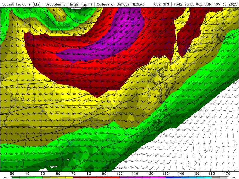Click the color bar swatch directly under the 30 label
This screenshot has width=239, height=179.
(16, 178)
